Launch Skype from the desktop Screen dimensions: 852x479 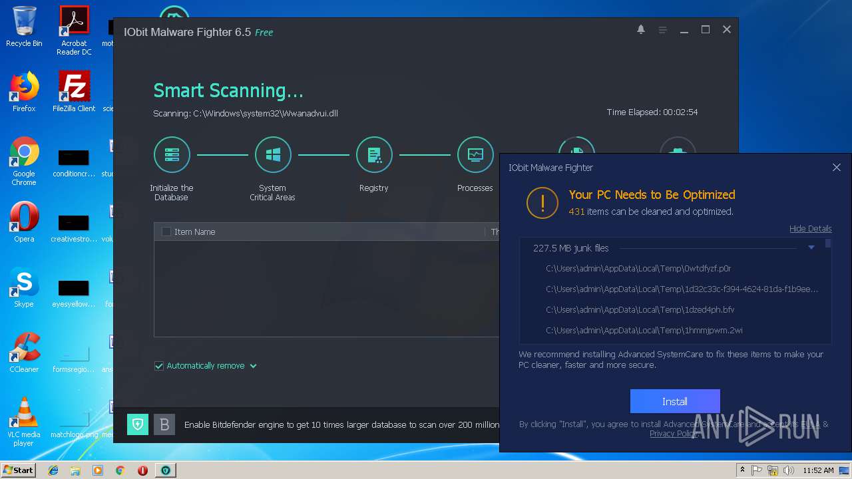point(24,287)
